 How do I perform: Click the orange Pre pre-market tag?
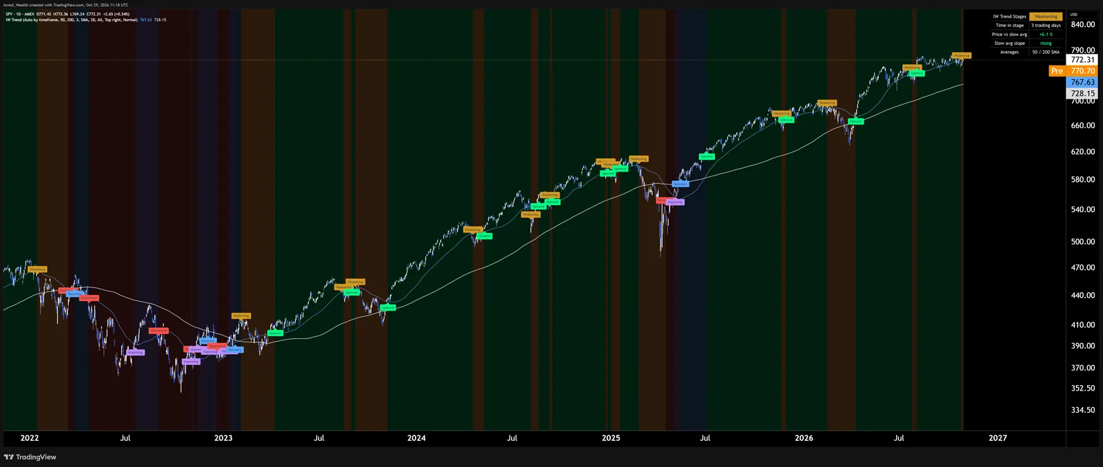click(1057, 71)
